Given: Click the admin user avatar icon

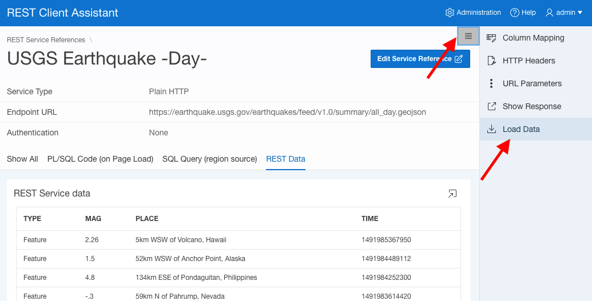Looking at the screenshot, I should pyautogui.click(x=549, y=13).
